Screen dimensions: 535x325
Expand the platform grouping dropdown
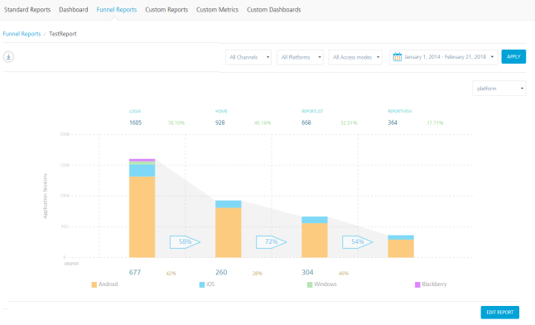tap(499, 88)
